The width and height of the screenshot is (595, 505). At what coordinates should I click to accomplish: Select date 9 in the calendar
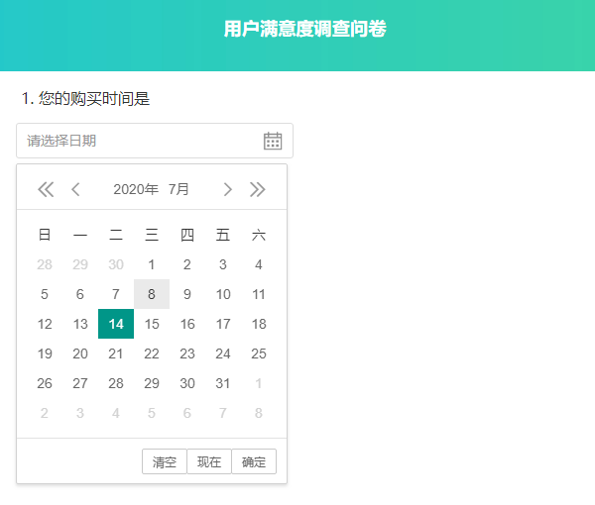pos(187,294)
